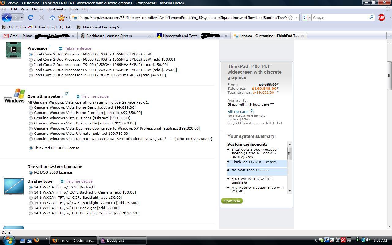Open the History menu
The image size is (392, 245).
[38, 9]
